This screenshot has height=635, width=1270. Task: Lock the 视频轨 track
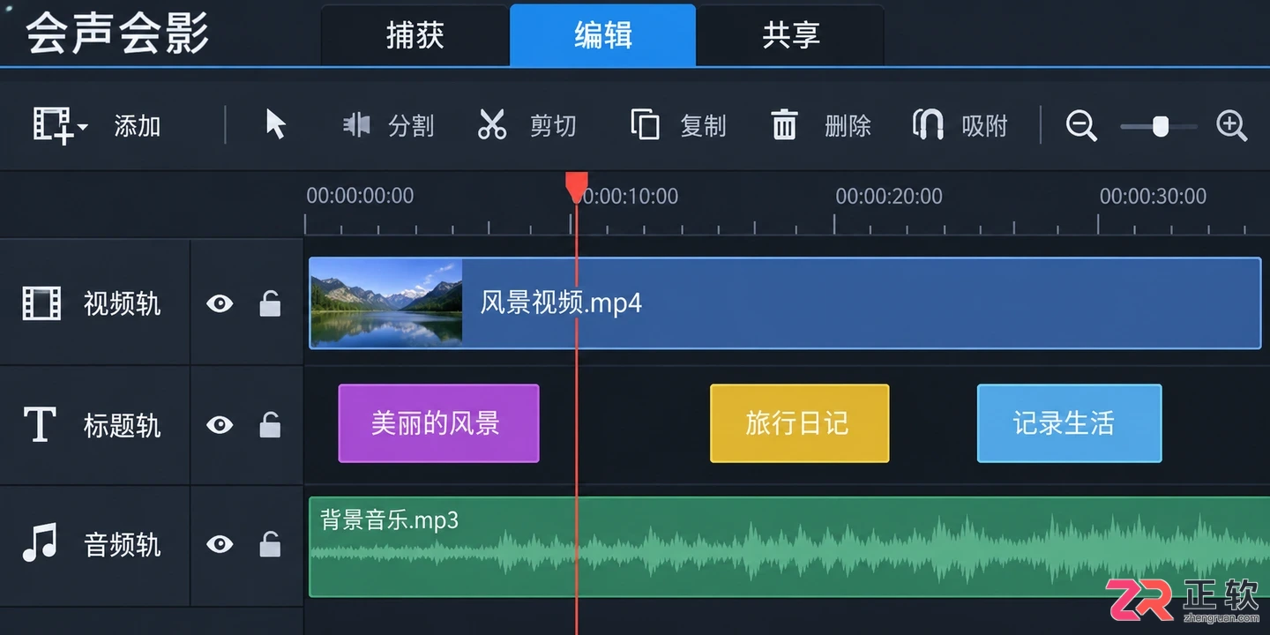coord(270,303)
